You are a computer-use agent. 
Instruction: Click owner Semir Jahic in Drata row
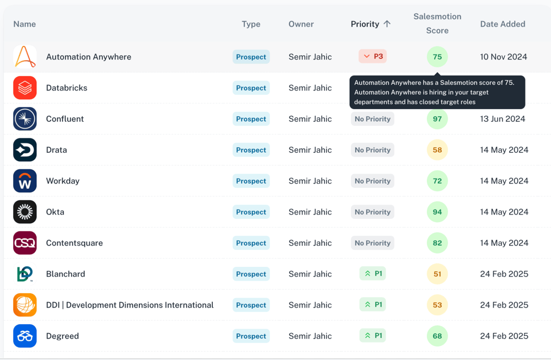tap(310, 150)
